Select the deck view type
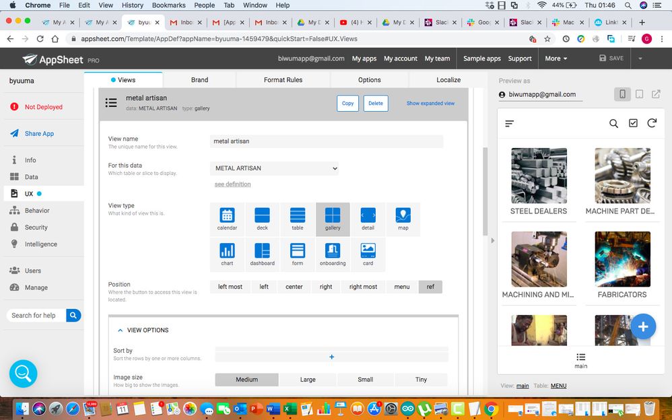Screen dimensions: 672x420 (263, 219)
